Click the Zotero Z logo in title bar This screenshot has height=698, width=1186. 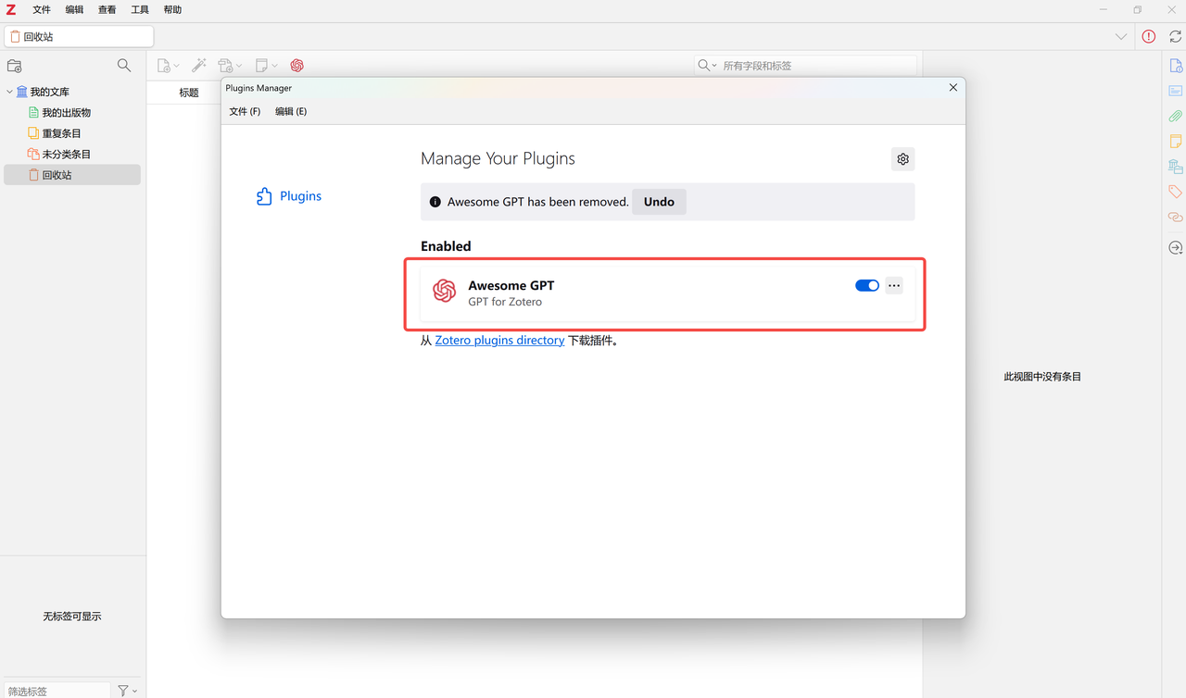pyautogui.click(x=11, y=9)
